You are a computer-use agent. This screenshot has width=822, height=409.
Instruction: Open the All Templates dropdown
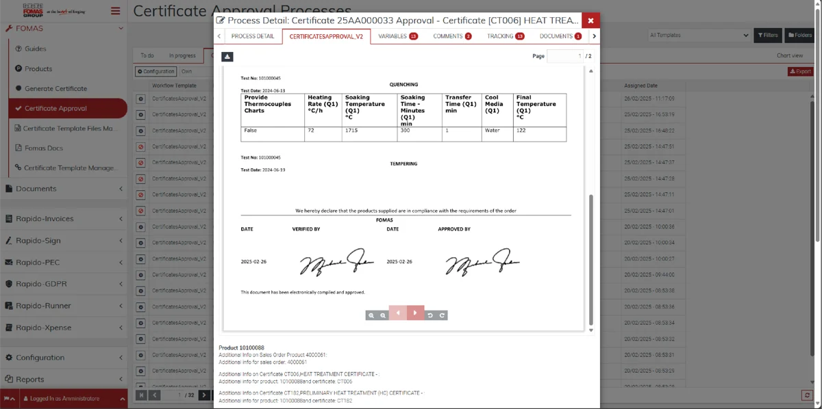pos(699,35)
